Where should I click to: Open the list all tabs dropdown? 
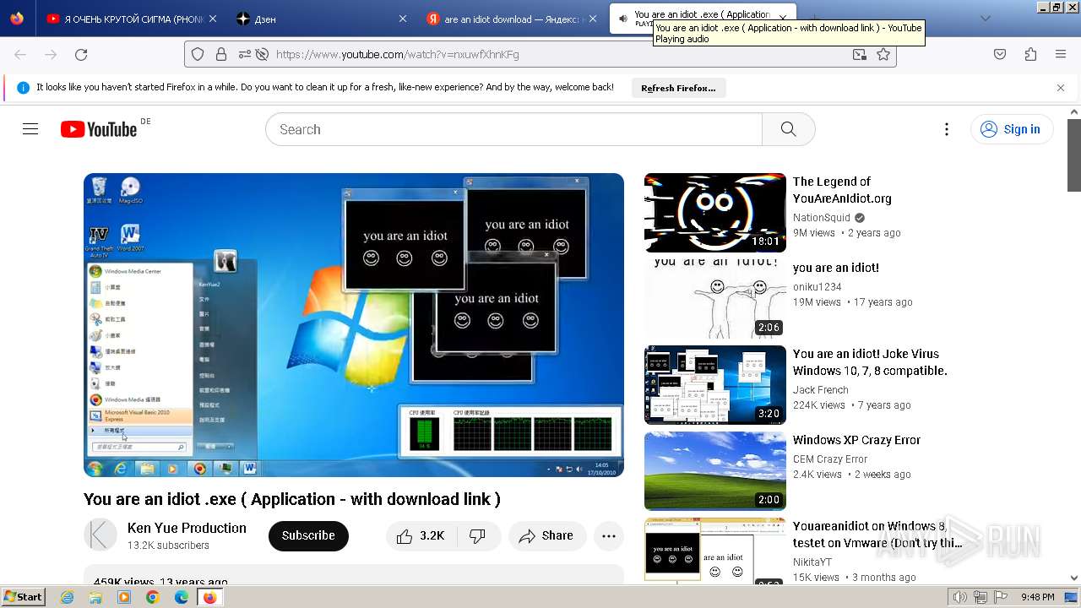[985, 19]
